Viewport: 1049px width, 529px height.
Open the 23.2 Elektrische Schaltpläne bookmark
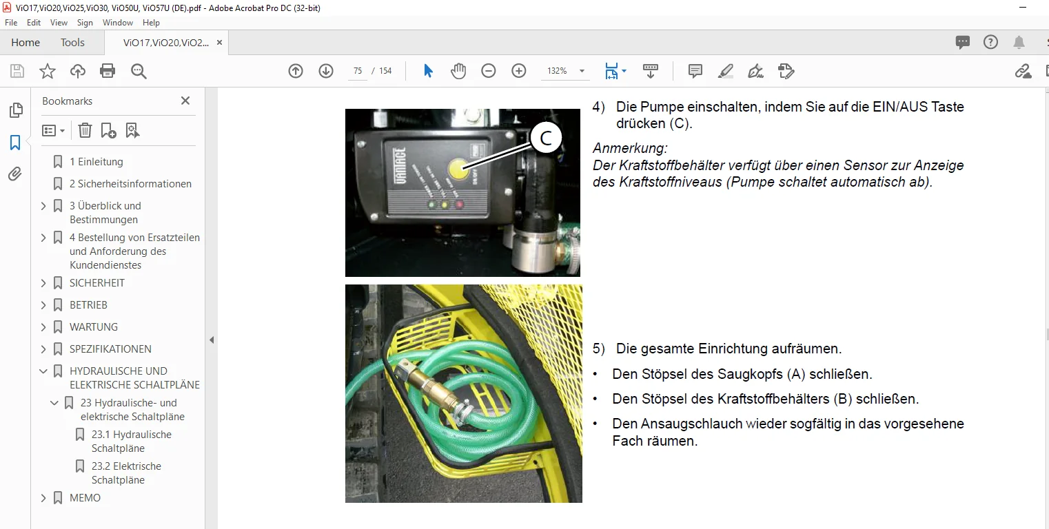[x=127, y=473]
